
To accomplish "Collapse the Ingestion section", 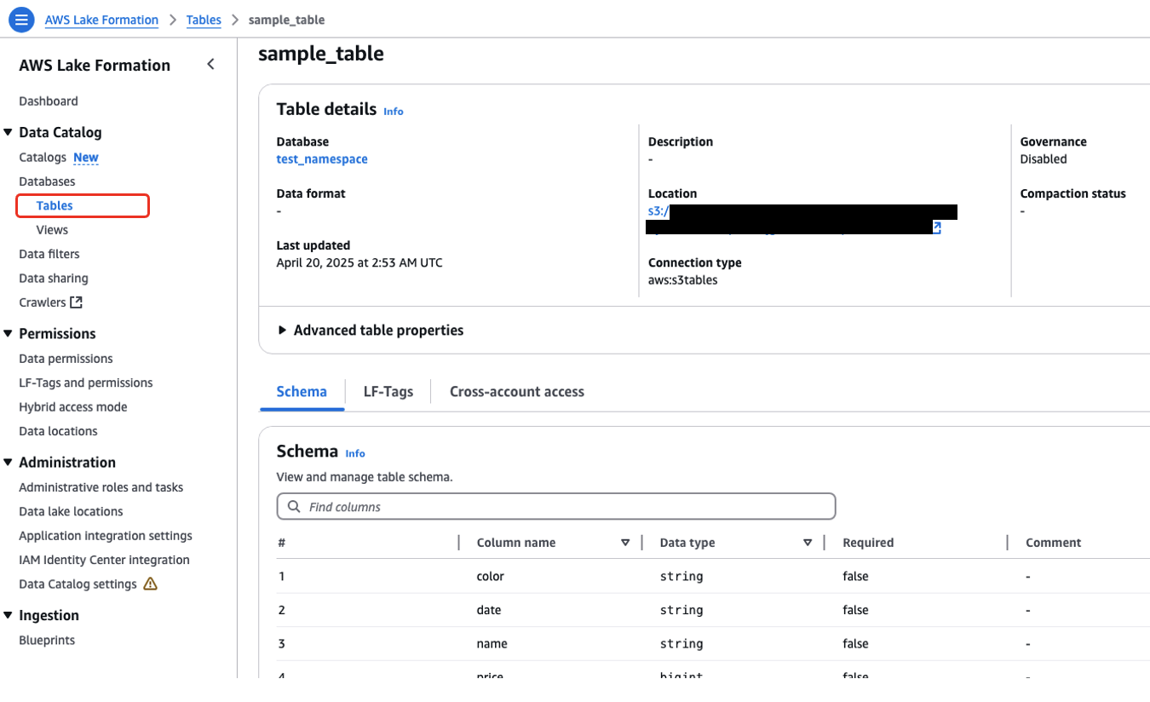I will pyautogui.click(x=8, y=615).
